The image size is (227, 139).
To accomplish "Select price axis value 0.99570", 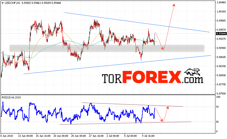I will [221, 30].
